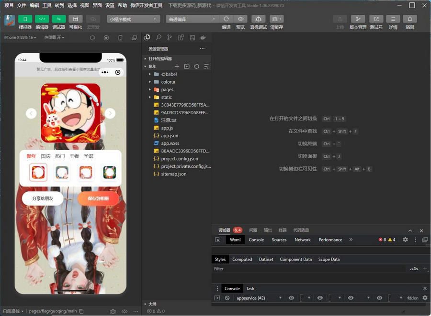Open the sidebar search magnifier icon
This screenshot has width=431, height=316.
click(x=159, y=38)
